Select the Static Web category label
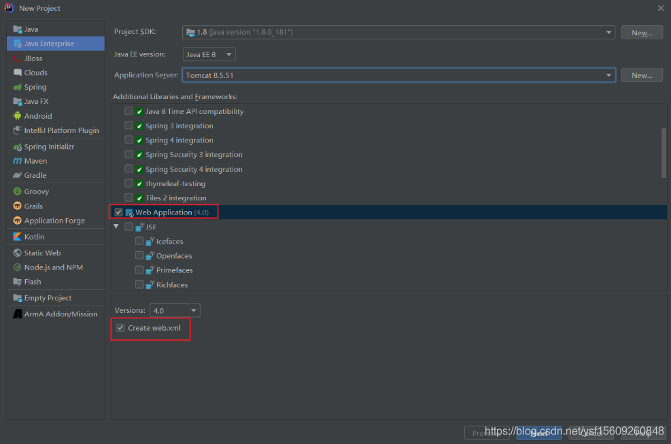This screenshot has height=444, width=671. [x=42, y=253]
